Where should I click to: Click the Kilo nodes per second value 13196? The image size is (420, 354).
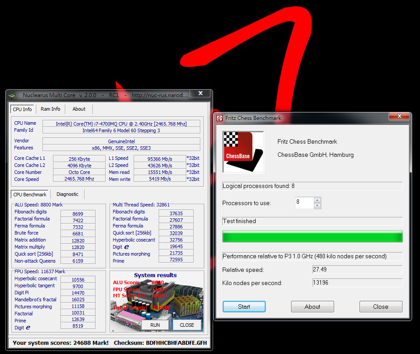(x=357, y=282)
